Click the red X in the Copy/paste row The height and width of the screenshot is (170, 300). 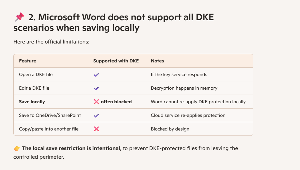click(x=96, y=129)
